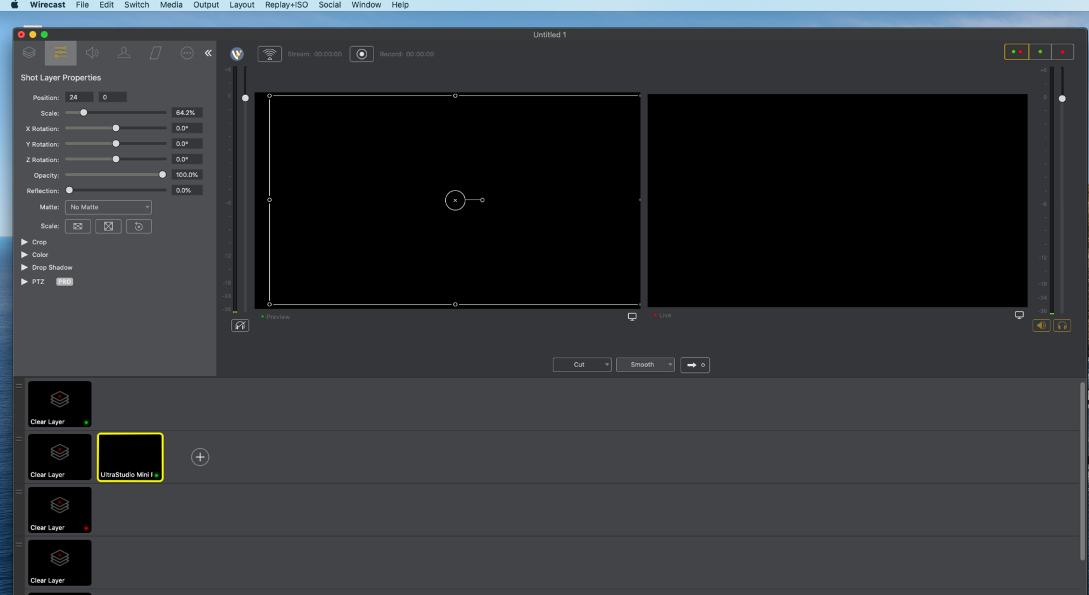
Task: Click the Go arrow transition button
Action: coord(695,365)
